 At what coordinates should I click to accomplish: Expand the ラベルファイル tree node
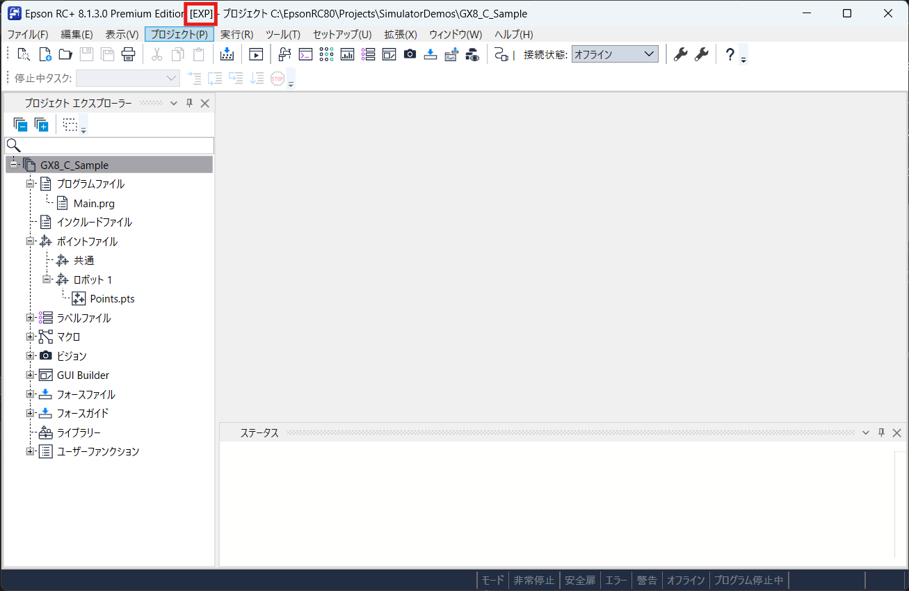[x=30, y=318]
